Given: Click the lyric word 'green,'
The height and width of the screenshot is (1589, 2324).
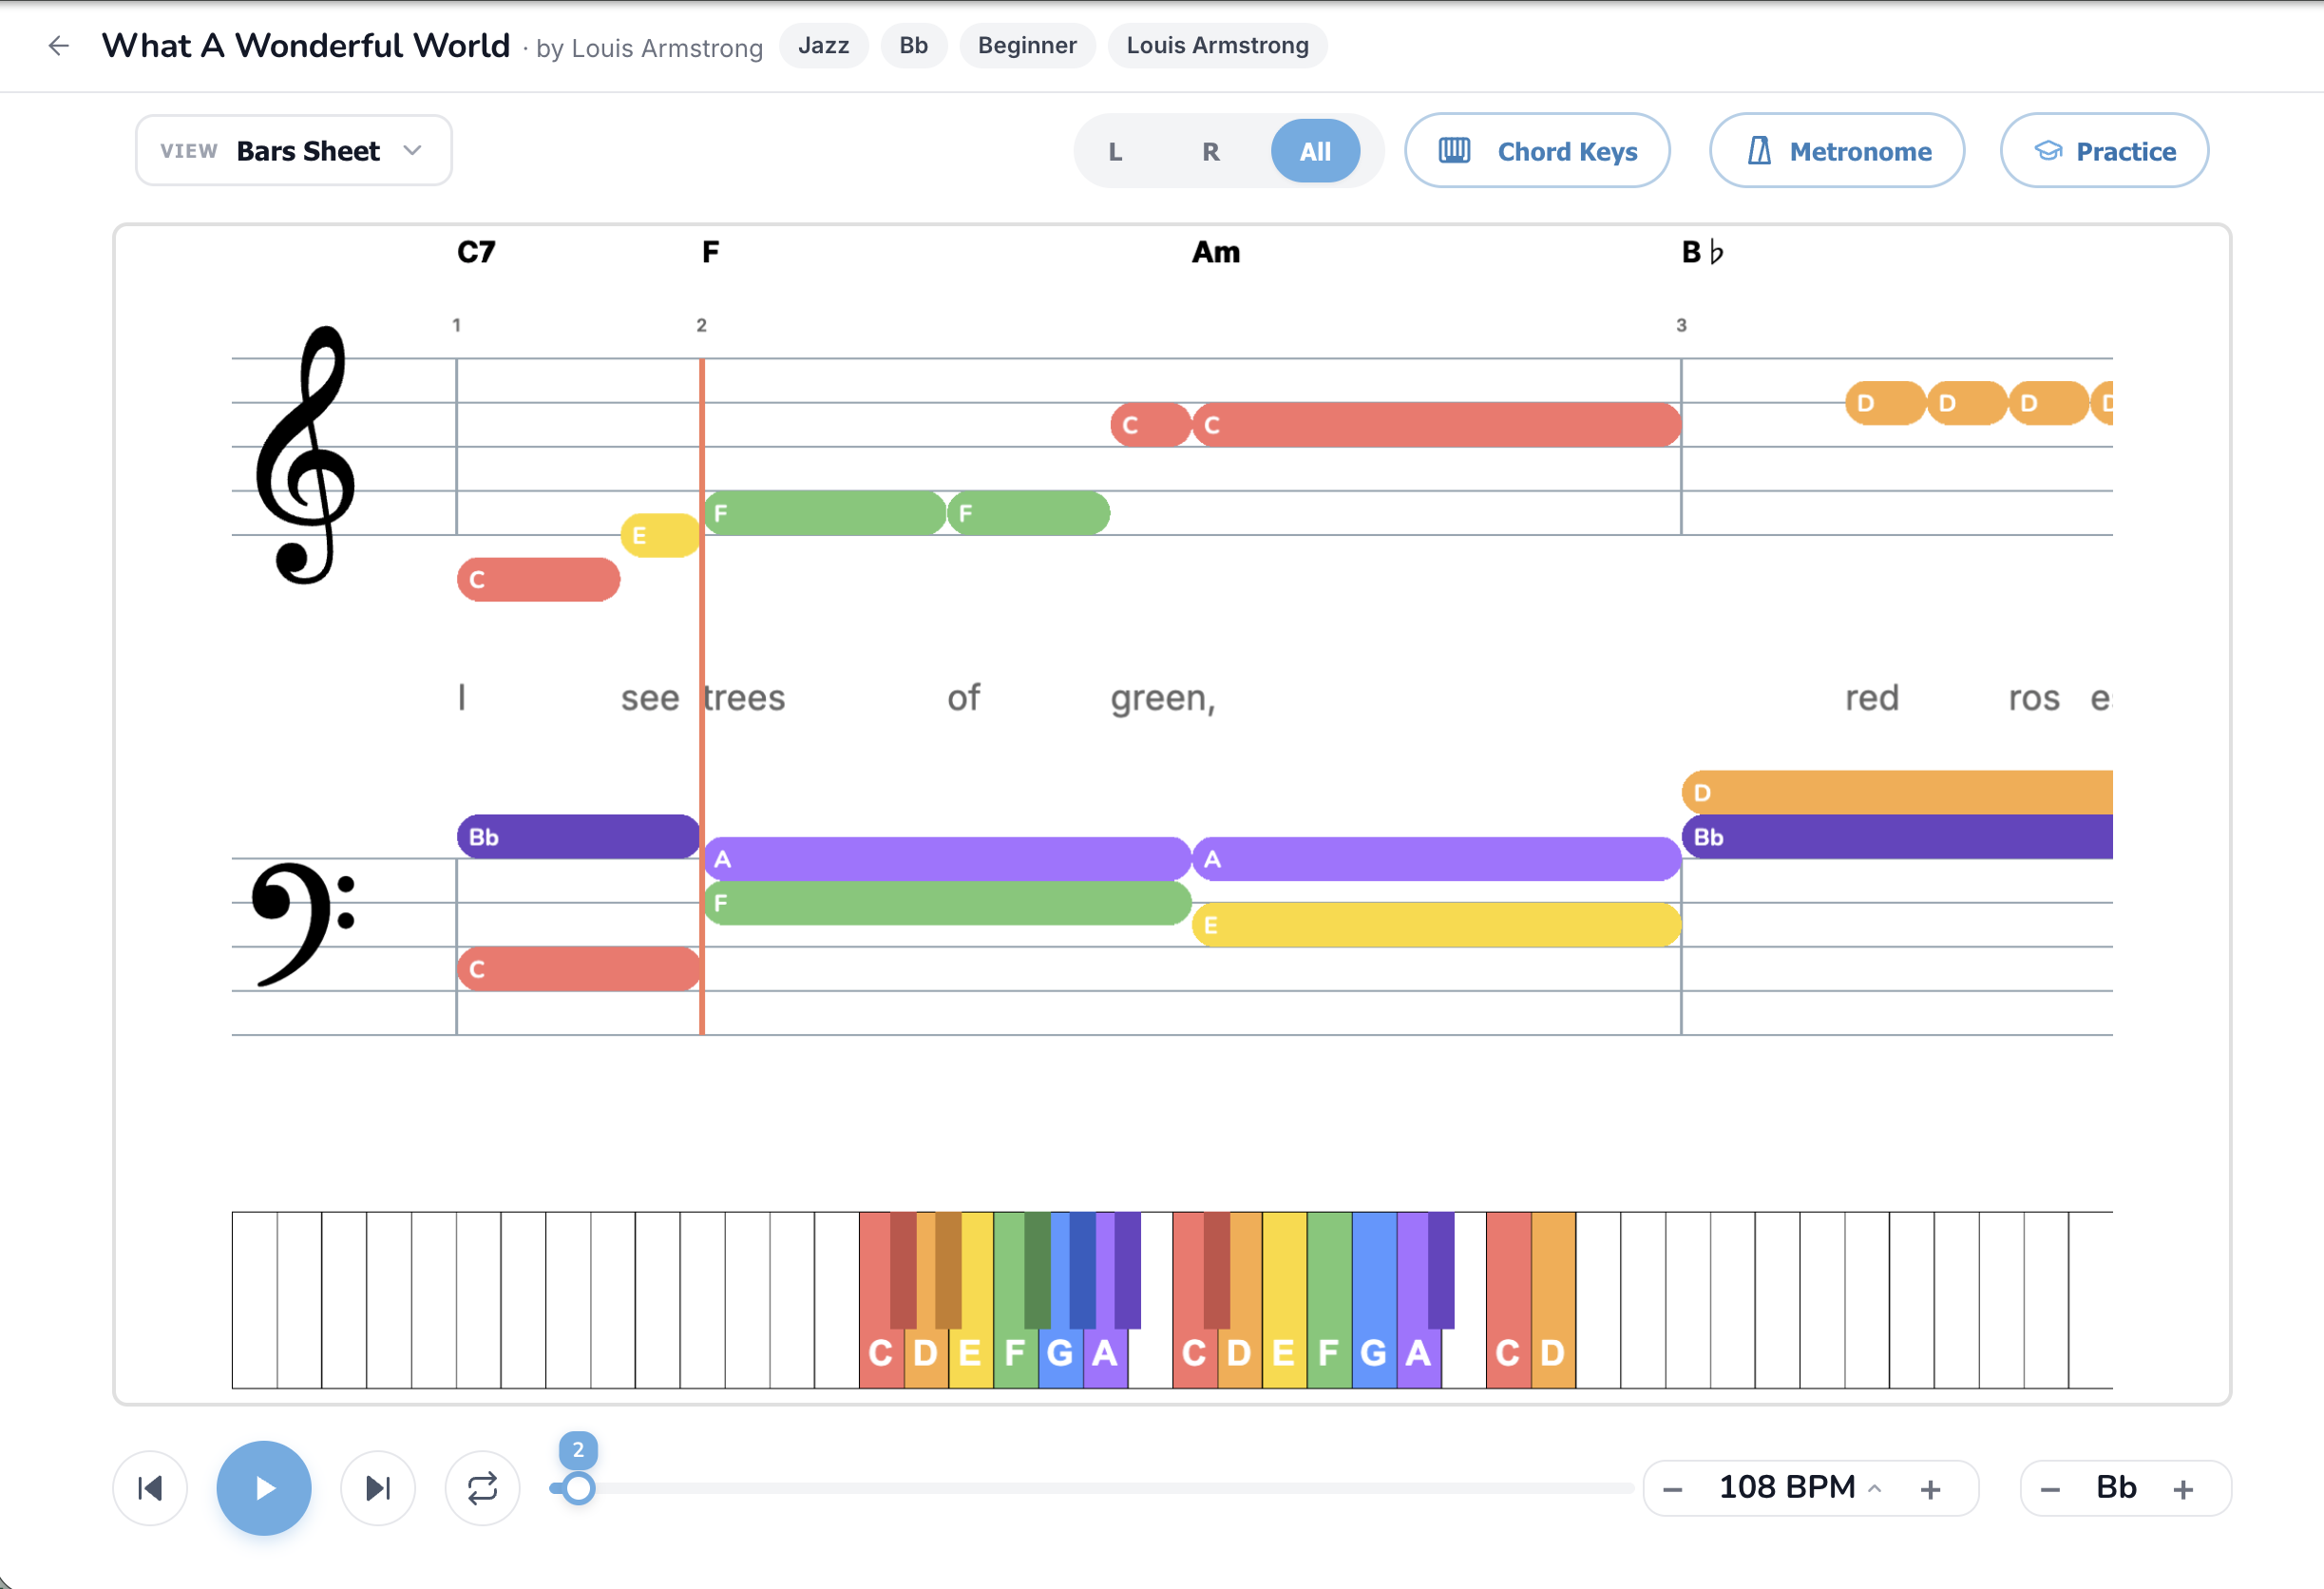Looking at the screenshot, I should click(x=1163, y=698).
